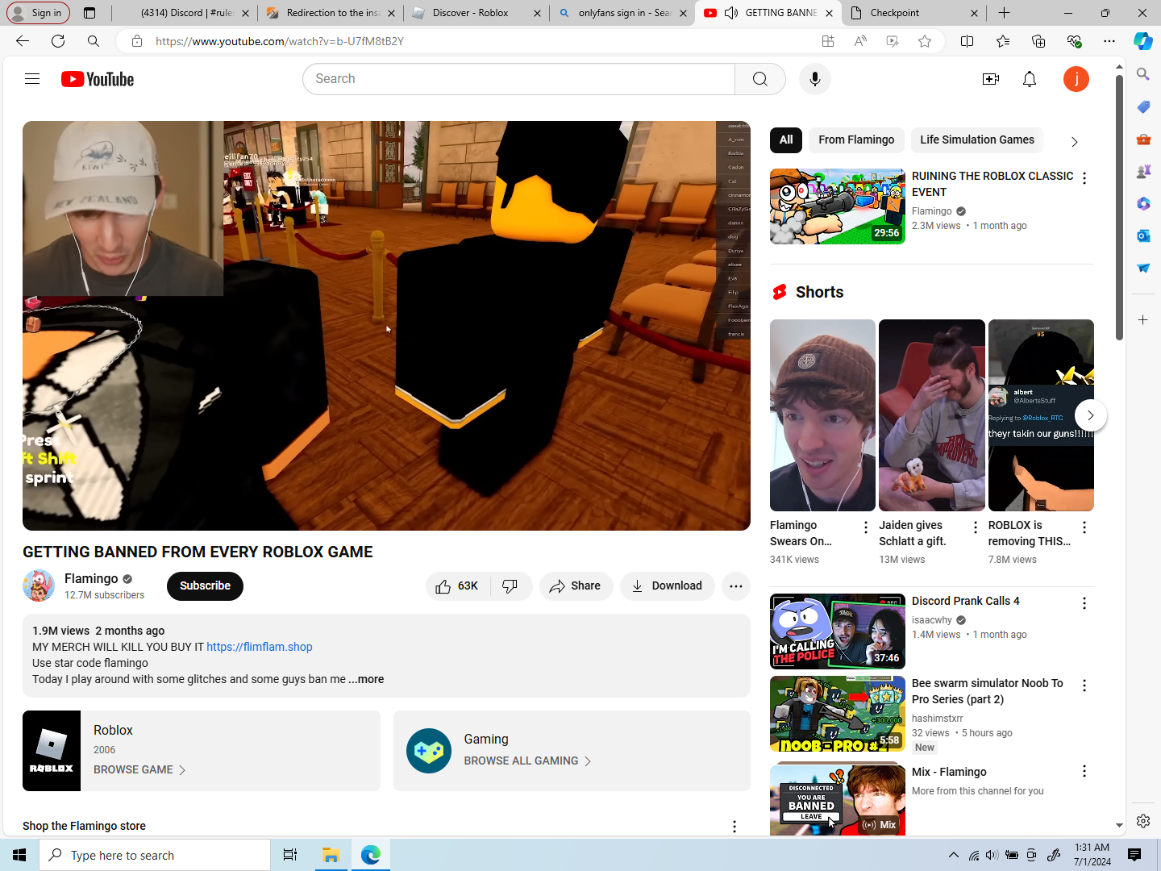Open options for the Mix - Flamingo playlist
The height and width of the screenshot is (871, 1161).
(x=1084, y=772)
